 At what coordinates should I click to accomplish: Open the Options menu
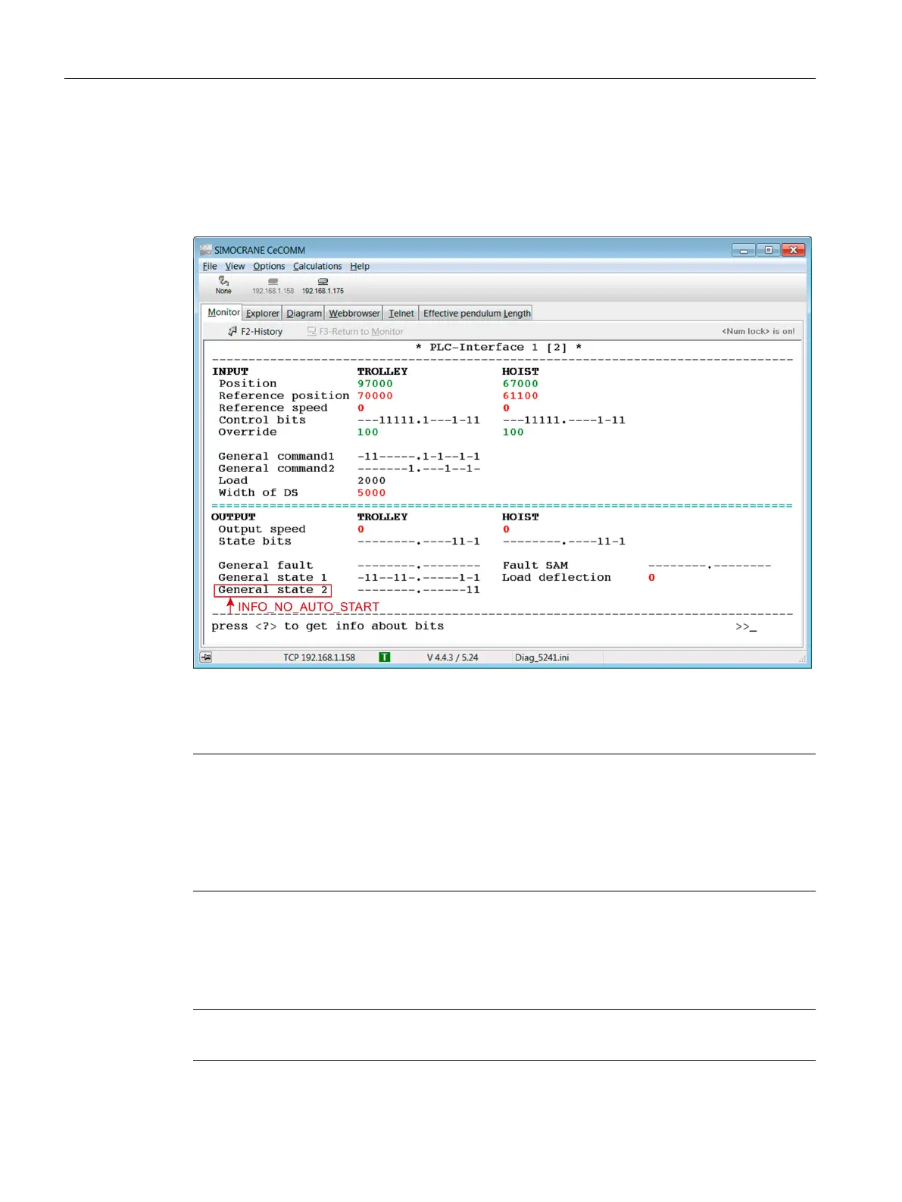(x=269, y=267)
